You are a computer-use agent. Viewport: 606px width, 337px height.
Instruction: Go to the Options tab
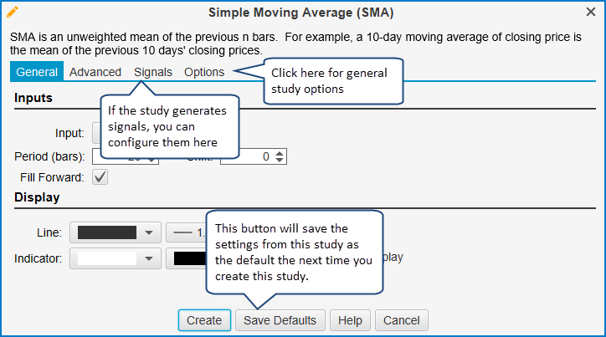[x=204, y=72]
